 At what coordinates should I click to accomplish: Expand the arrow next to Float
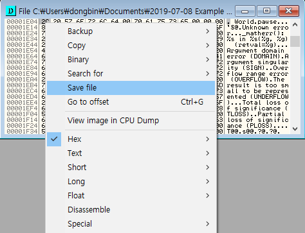pos(207,196)
